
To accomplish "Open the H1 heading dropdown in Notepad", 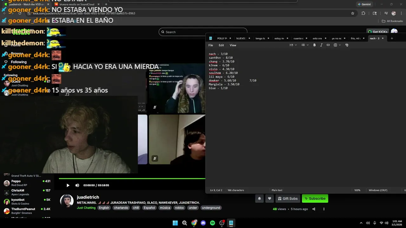I will 293,45.
